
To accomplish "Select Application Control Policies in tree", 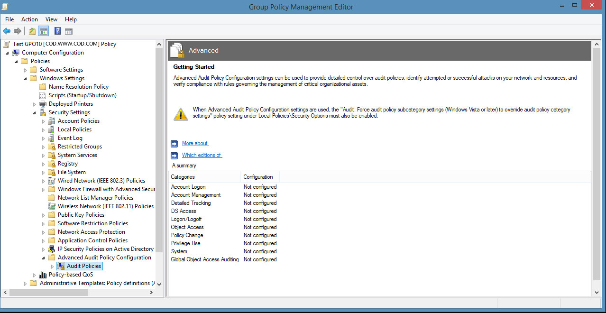I will click(x=92, y=240).
